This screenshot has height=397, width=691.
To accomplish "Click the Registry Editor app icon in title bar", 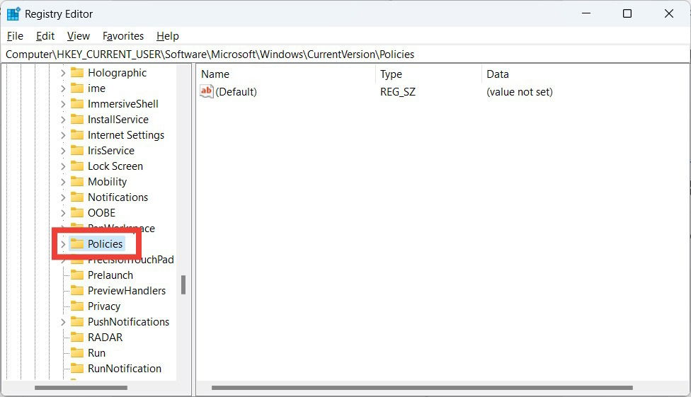I will (13, 13).
